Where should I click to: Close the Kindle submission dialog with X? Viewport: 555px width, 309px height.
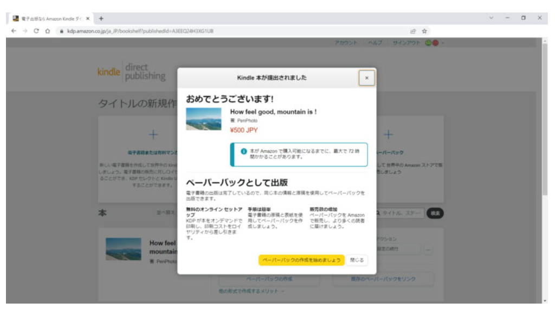pyautogui.click(x=367, y=78)
